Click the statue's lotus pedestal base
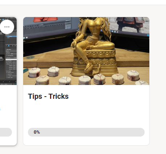This screenshot has width=166, height=154. tap(95, 63)
